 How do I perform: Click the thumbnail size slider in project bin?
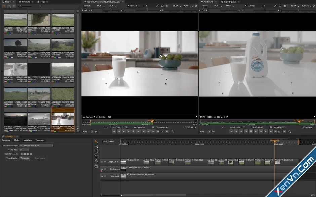25,6
